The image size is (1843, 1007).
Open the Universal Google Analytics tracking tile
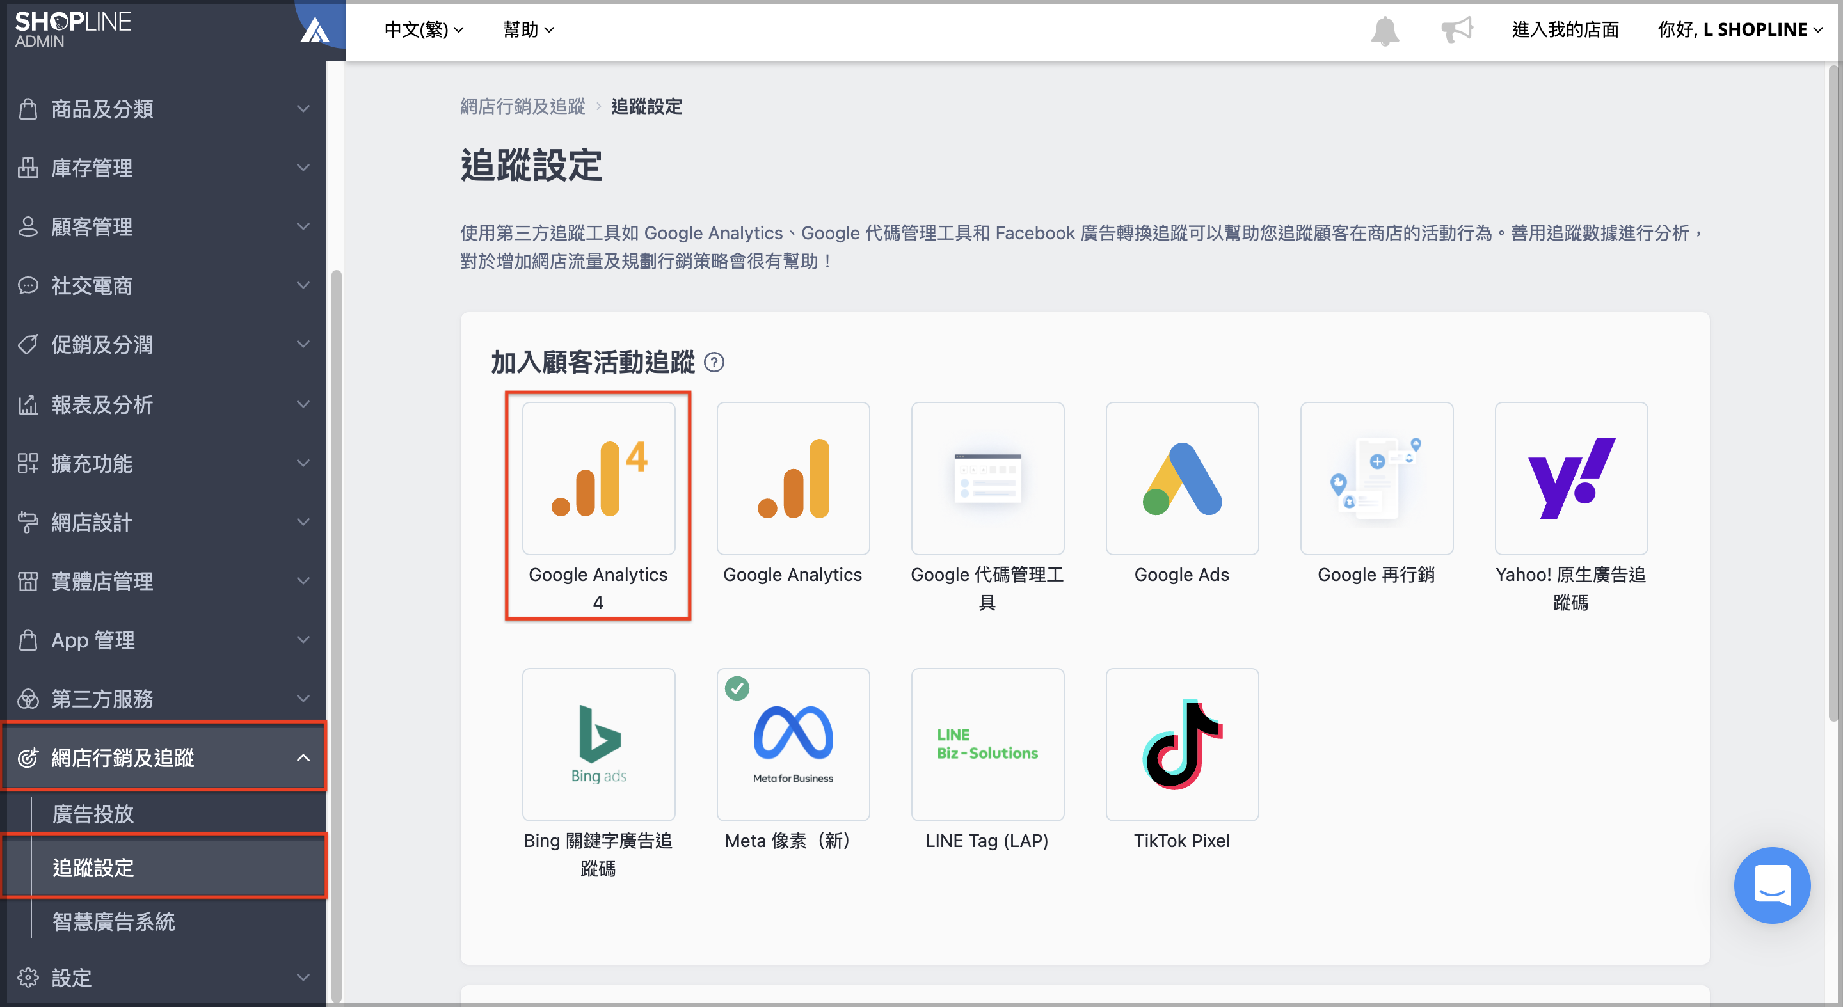point(793,478)
